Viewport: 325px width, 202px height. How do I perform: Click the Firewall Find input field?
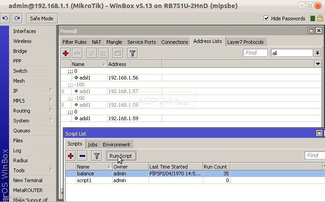point(255,53)
